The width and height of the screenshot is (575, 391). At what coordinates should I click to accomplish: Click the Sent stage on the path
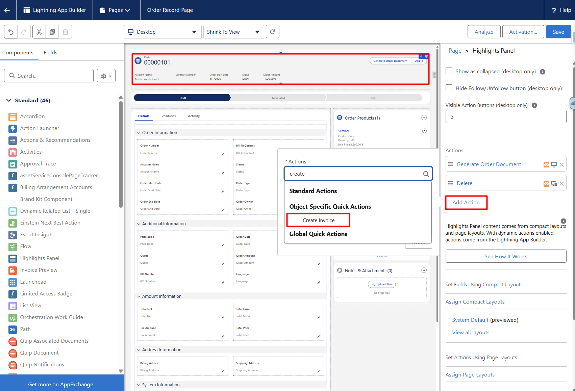coord(374,98)
